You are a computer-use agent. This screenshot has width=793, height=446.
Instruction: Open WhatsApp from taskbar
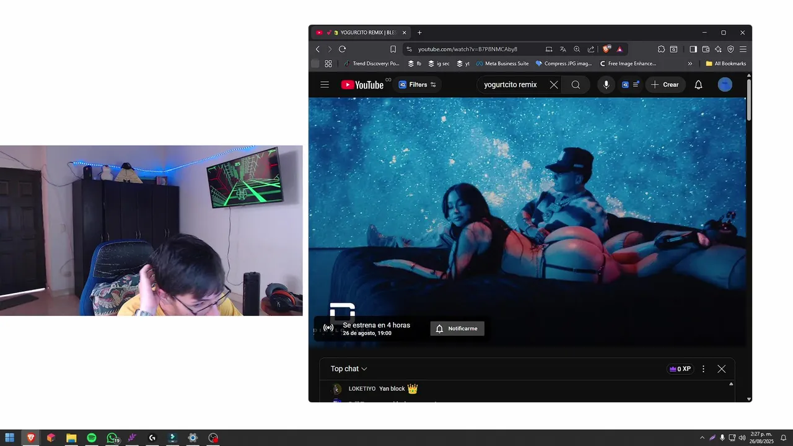coord(112,438)
